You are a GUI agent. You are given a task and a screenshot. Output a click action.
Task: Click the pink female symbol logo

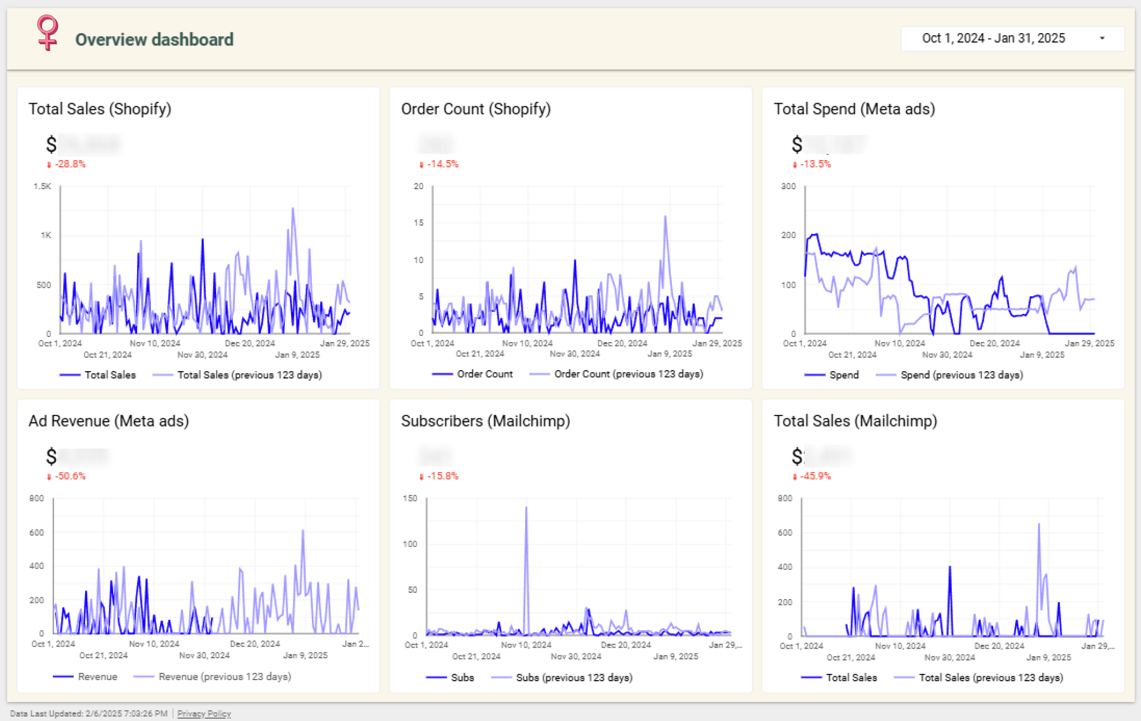48,34
